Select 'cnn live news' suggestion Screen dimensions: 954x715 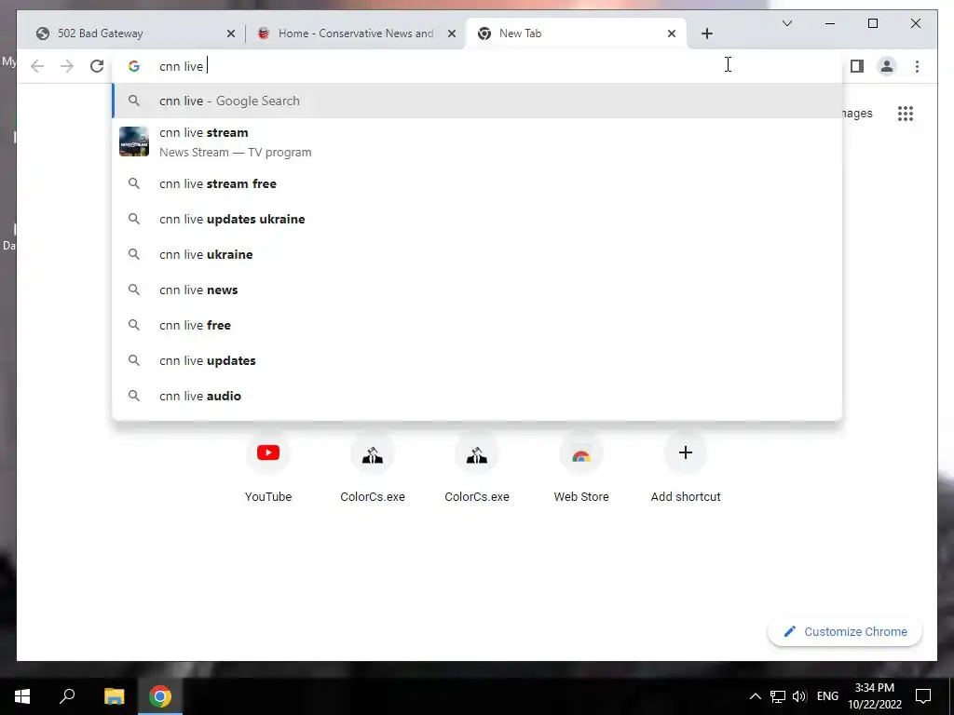(x=478, y=290)
